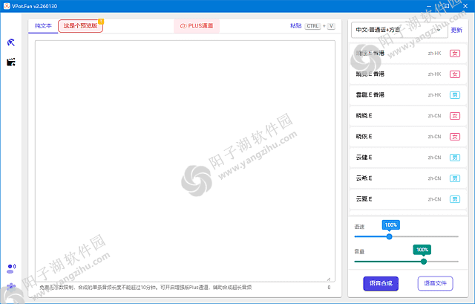The height and width of the screenshot is (304, 475).
Task: Click the CTRL key hint label
Action: pos(312,26)
